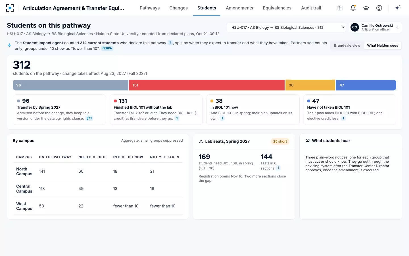The image size is (409, 256).
Task: Click the 169 students need figure
Action: click(x=204, y=157)
